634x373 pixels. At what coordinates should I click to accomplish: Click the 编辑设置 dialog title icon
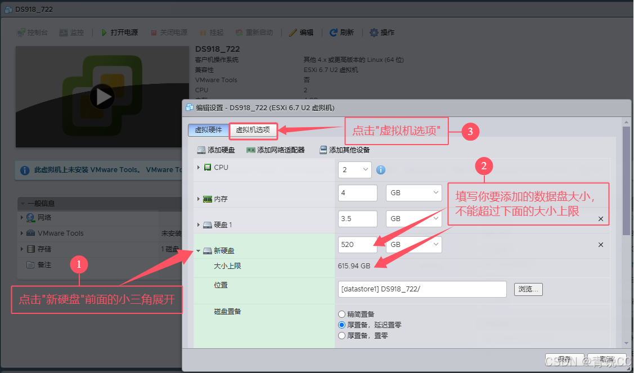pos(189,107)
